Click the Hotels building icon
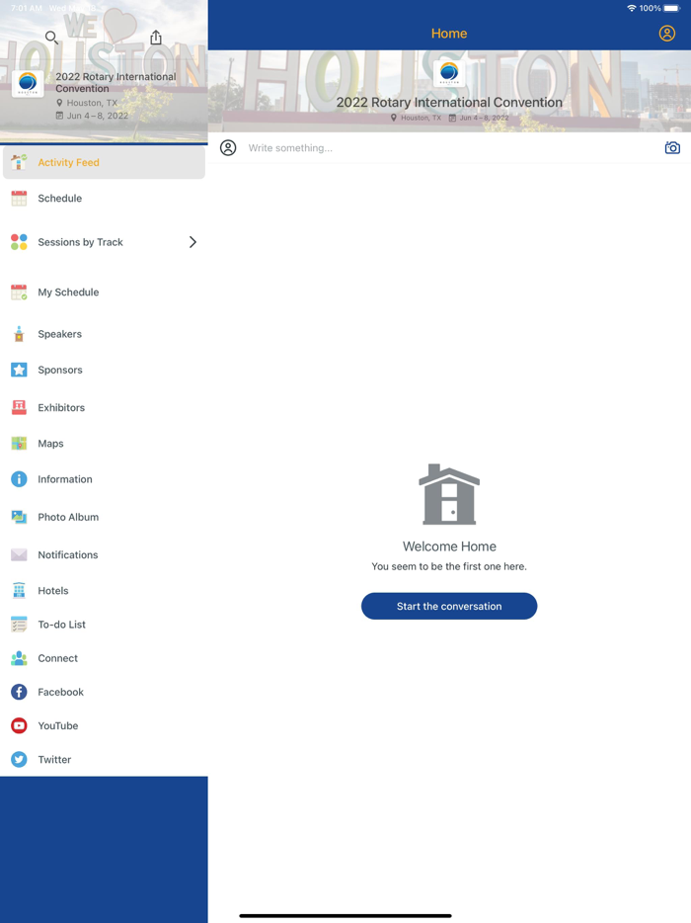 (19, 590)
